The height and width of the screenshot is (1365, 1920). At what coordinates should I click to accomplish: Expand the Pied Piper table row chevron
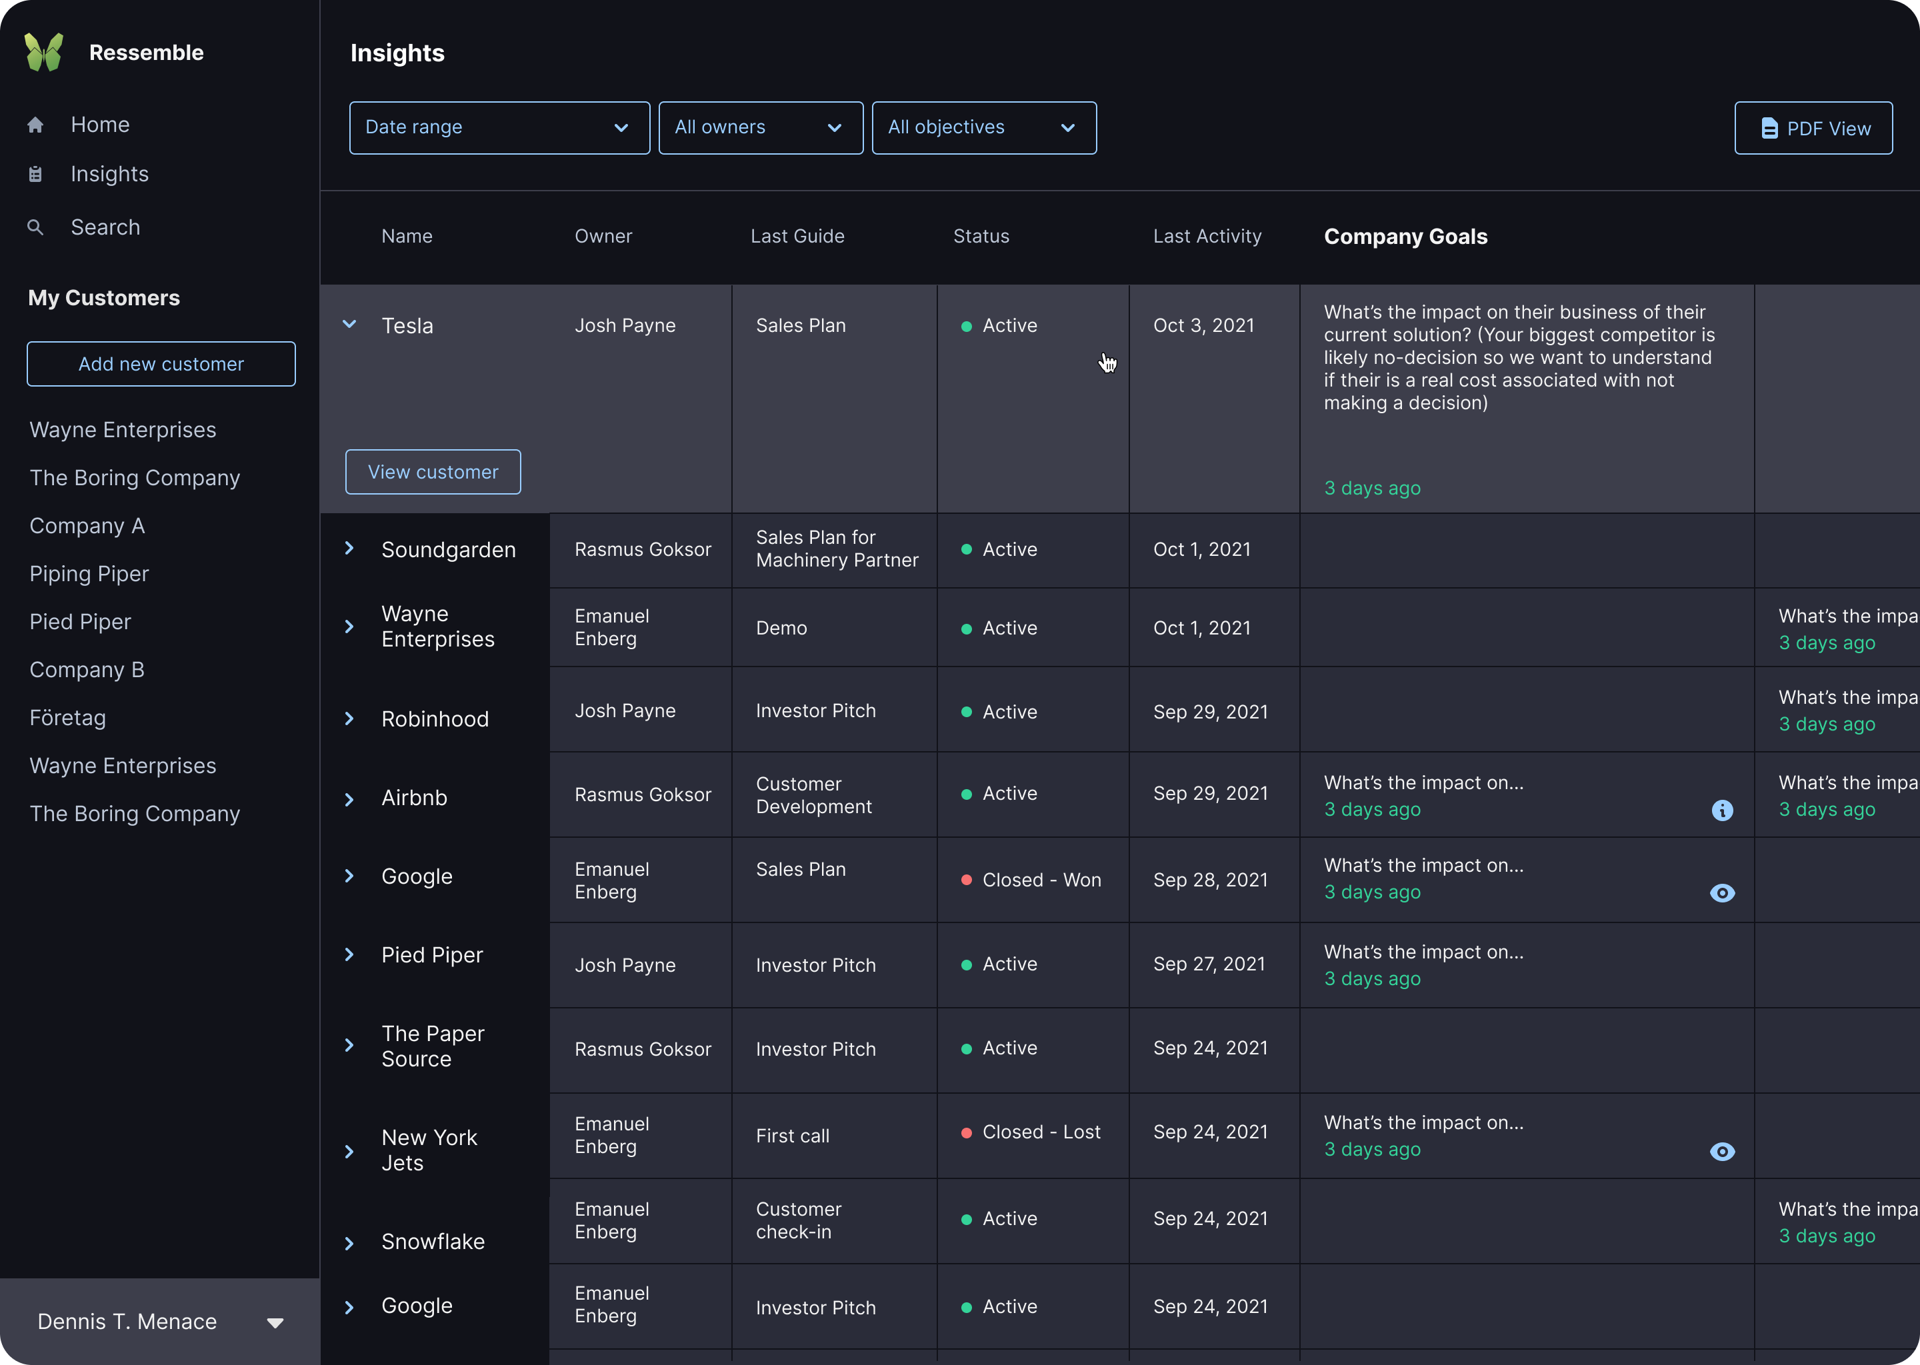[x=350, y=955]
